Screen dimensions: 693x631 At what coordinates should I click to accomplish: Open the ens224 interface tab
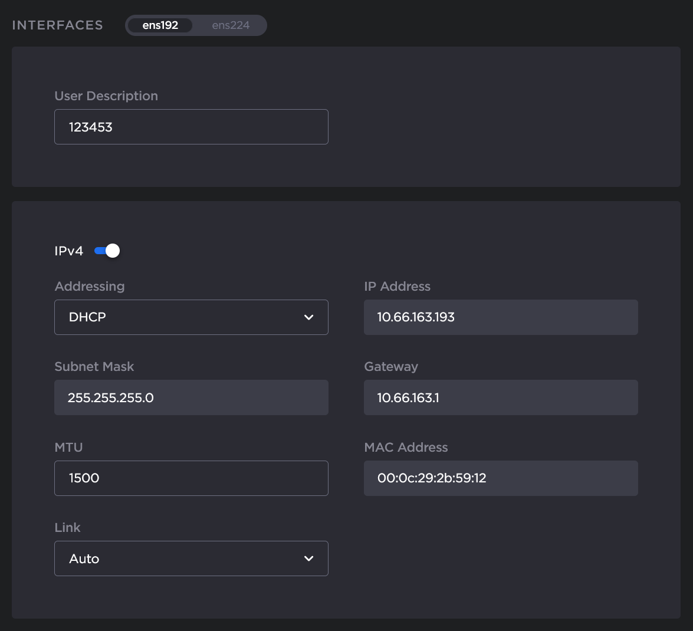[x=231, y=25]
